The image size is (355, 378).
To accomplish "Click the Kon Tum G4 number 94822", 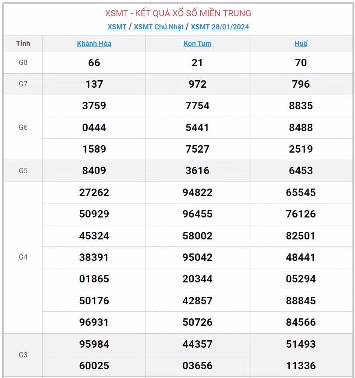I will [197, 192].
